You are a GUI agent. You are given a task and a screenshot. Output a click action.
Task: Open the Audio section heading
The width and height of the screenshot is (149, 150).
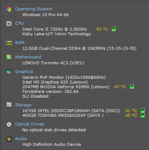pyautogui.click(x=21, y=139)
